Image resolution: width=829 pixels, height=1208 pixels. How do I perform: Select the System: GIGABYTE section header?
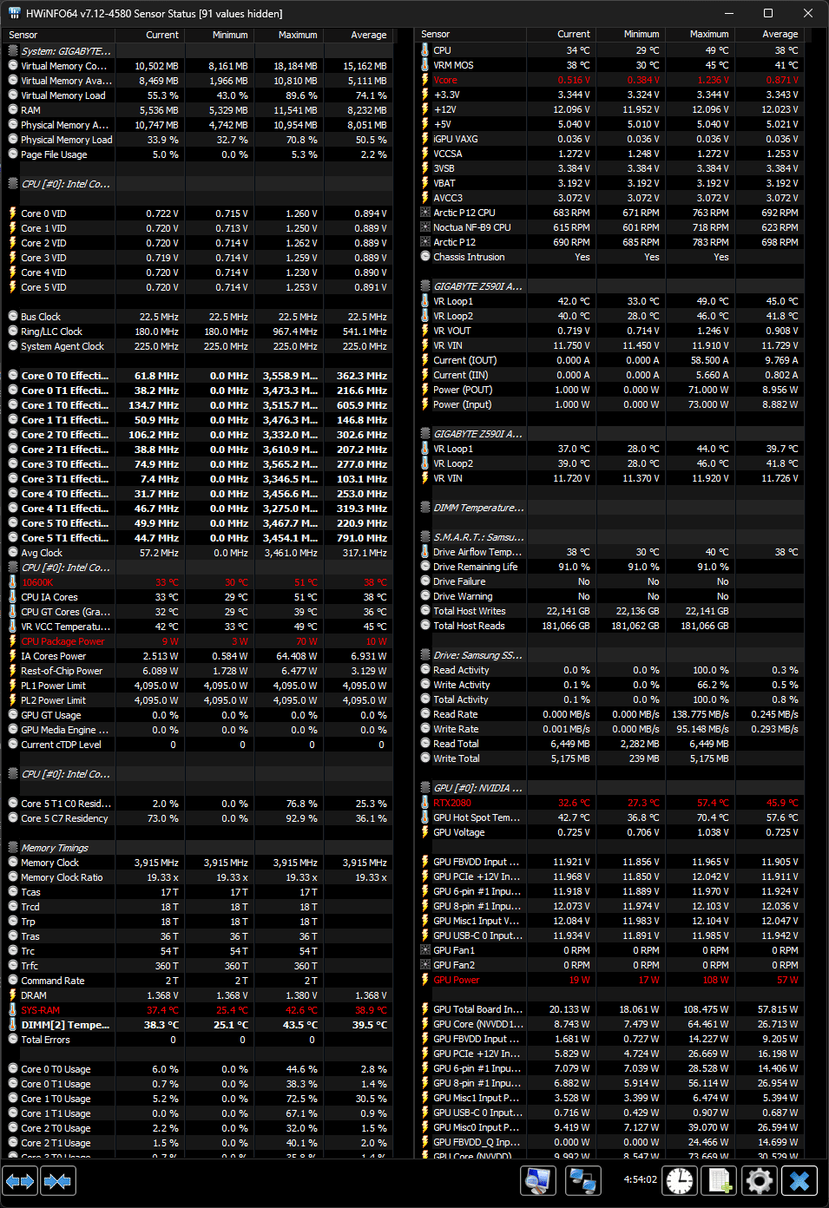[x=198, y=51]
